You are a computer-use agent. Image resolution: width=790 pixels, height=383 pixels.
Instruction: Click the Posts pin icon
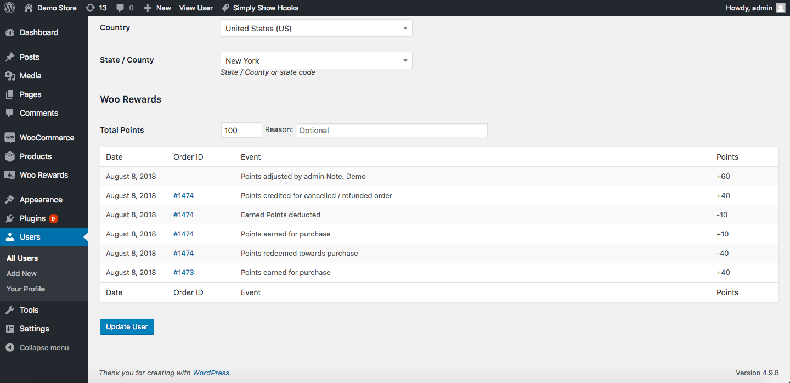point(10,57)
